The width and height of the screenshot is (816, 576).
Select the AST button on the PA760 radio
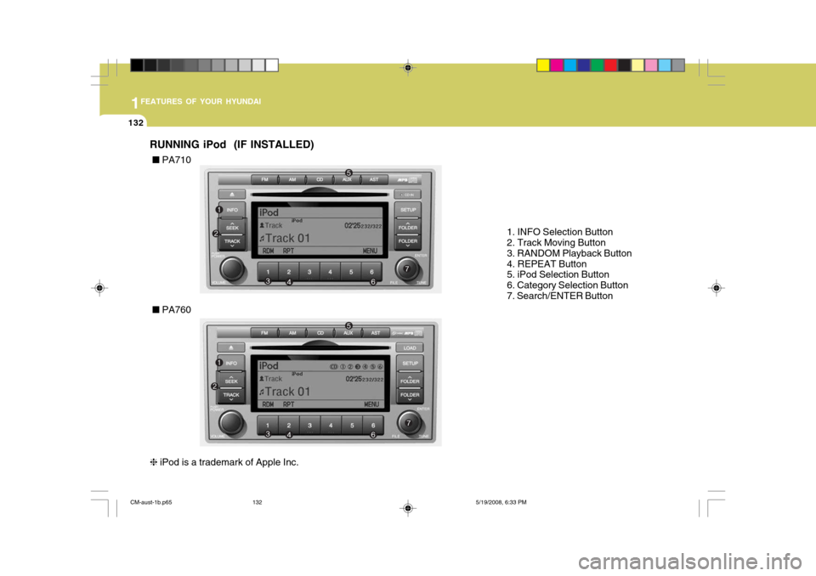(x=376, y=333)
